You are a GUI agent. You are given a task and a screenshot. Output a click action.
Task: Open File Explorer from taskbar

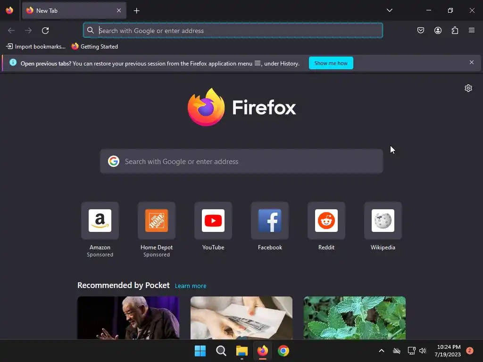pos(242,351)
